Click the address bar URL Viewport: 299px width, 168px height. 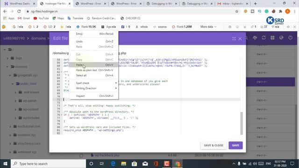44,11
